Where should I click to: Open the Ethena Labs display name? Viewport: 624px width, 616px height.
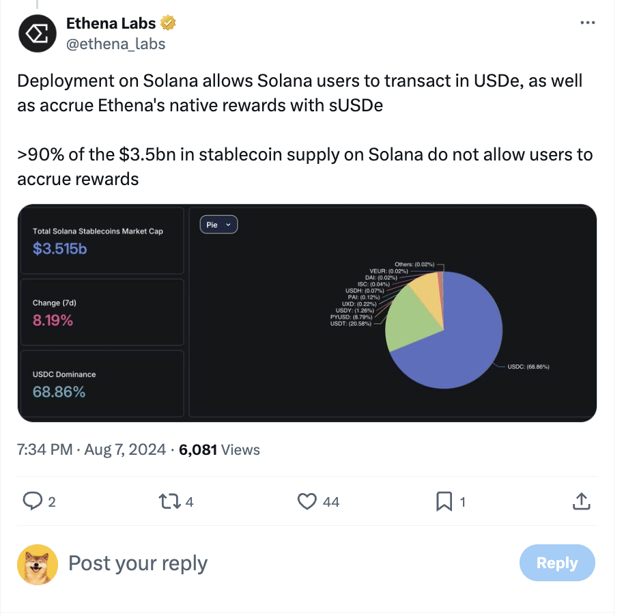[x=111, y=23]
